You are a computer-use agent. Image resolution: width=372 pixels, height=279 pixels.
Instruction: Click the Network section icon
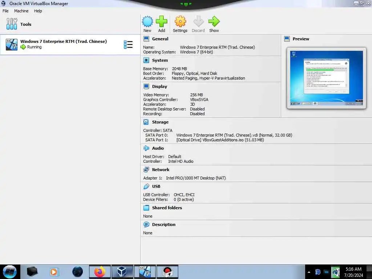[146, 169]
